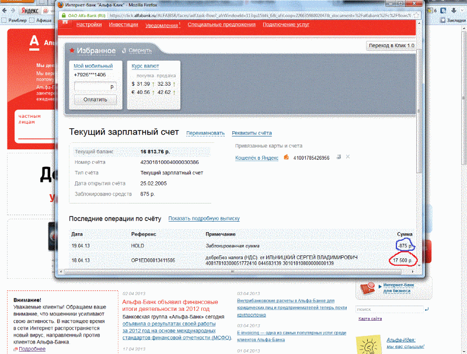Click the Alfa-Bank red A logo
This screenshot has height=354, width=467.
click(x=34, y=43)
